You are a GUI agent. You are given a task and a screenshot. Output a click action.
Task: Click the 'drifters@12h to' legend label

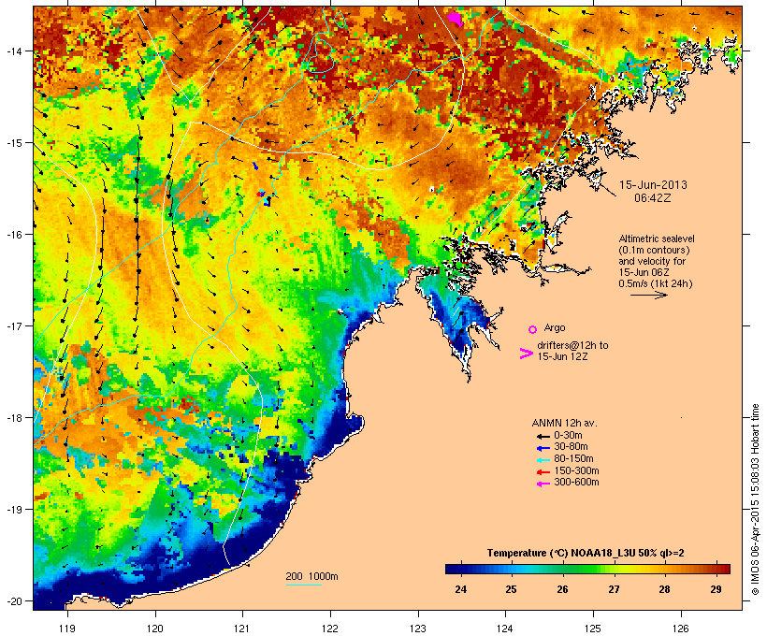point(572,345)
